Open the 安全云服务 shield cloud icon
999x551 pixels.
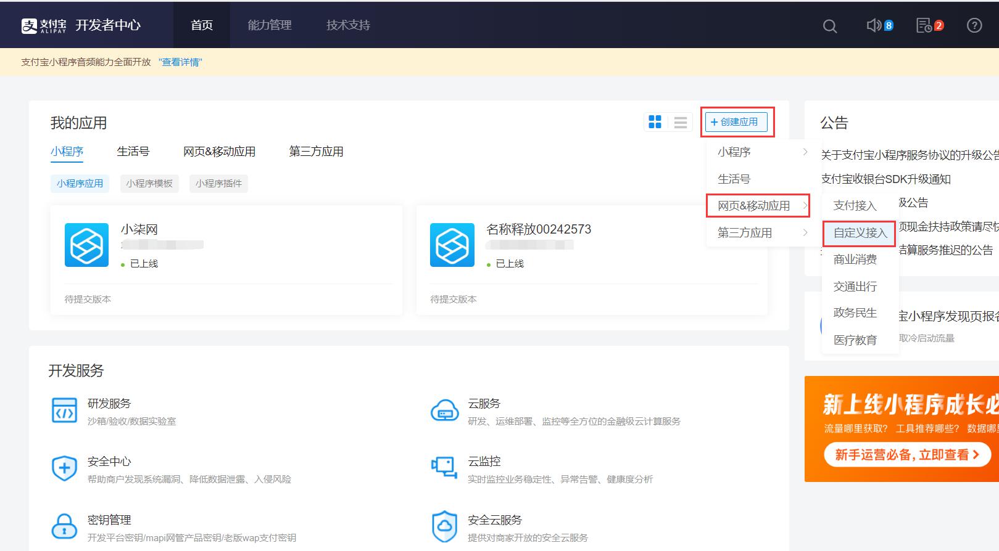(444, 526)
